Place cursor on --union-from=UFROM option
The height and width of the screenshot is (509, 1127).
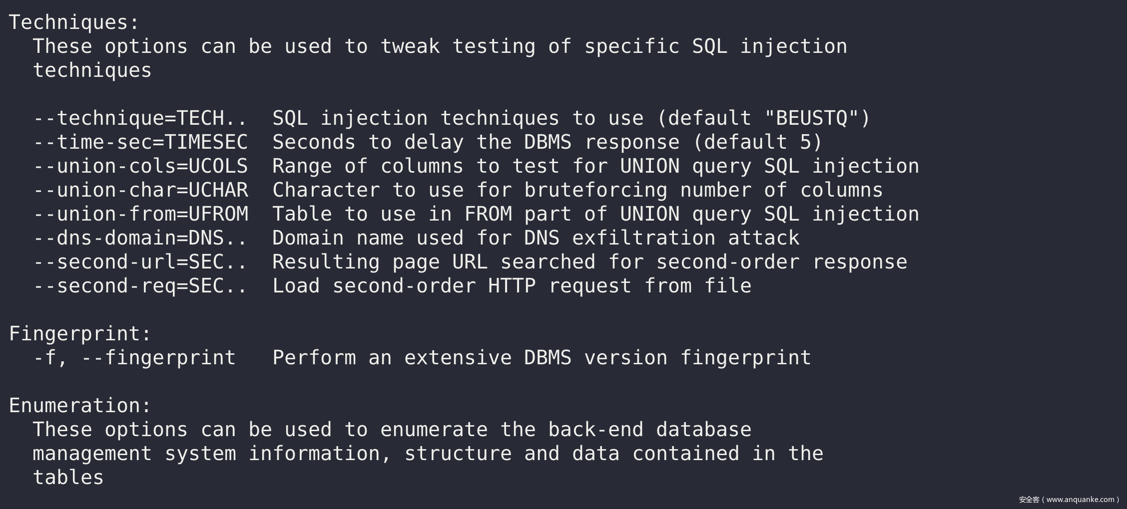click(140, 214)
